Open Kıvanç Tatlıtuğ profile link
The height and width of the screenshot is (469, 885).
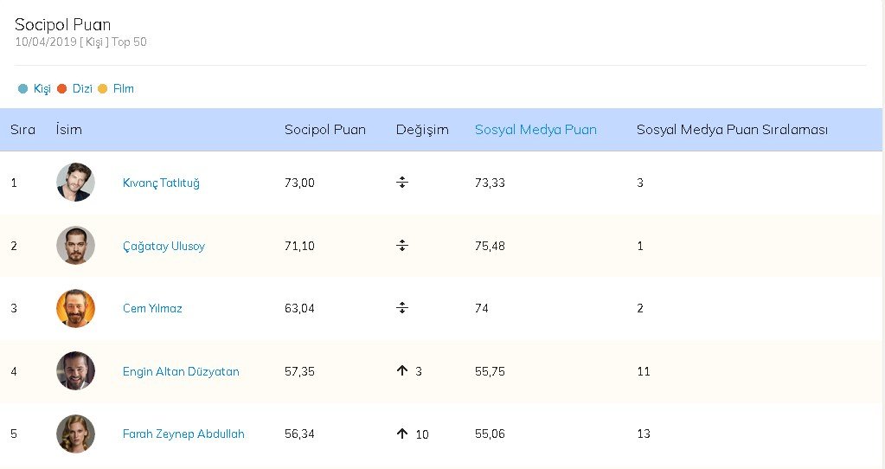tap(161, 183)
